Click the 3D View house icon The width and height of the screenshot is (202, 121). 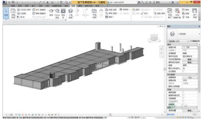click(x=70, y=13)
